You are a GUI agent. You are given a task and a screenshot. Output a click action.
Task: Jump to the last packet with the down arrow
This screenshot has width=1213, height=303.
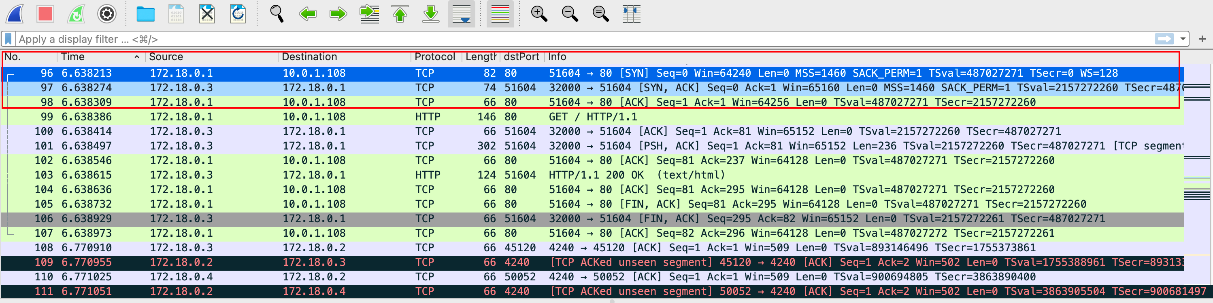[x=430, y=14]
